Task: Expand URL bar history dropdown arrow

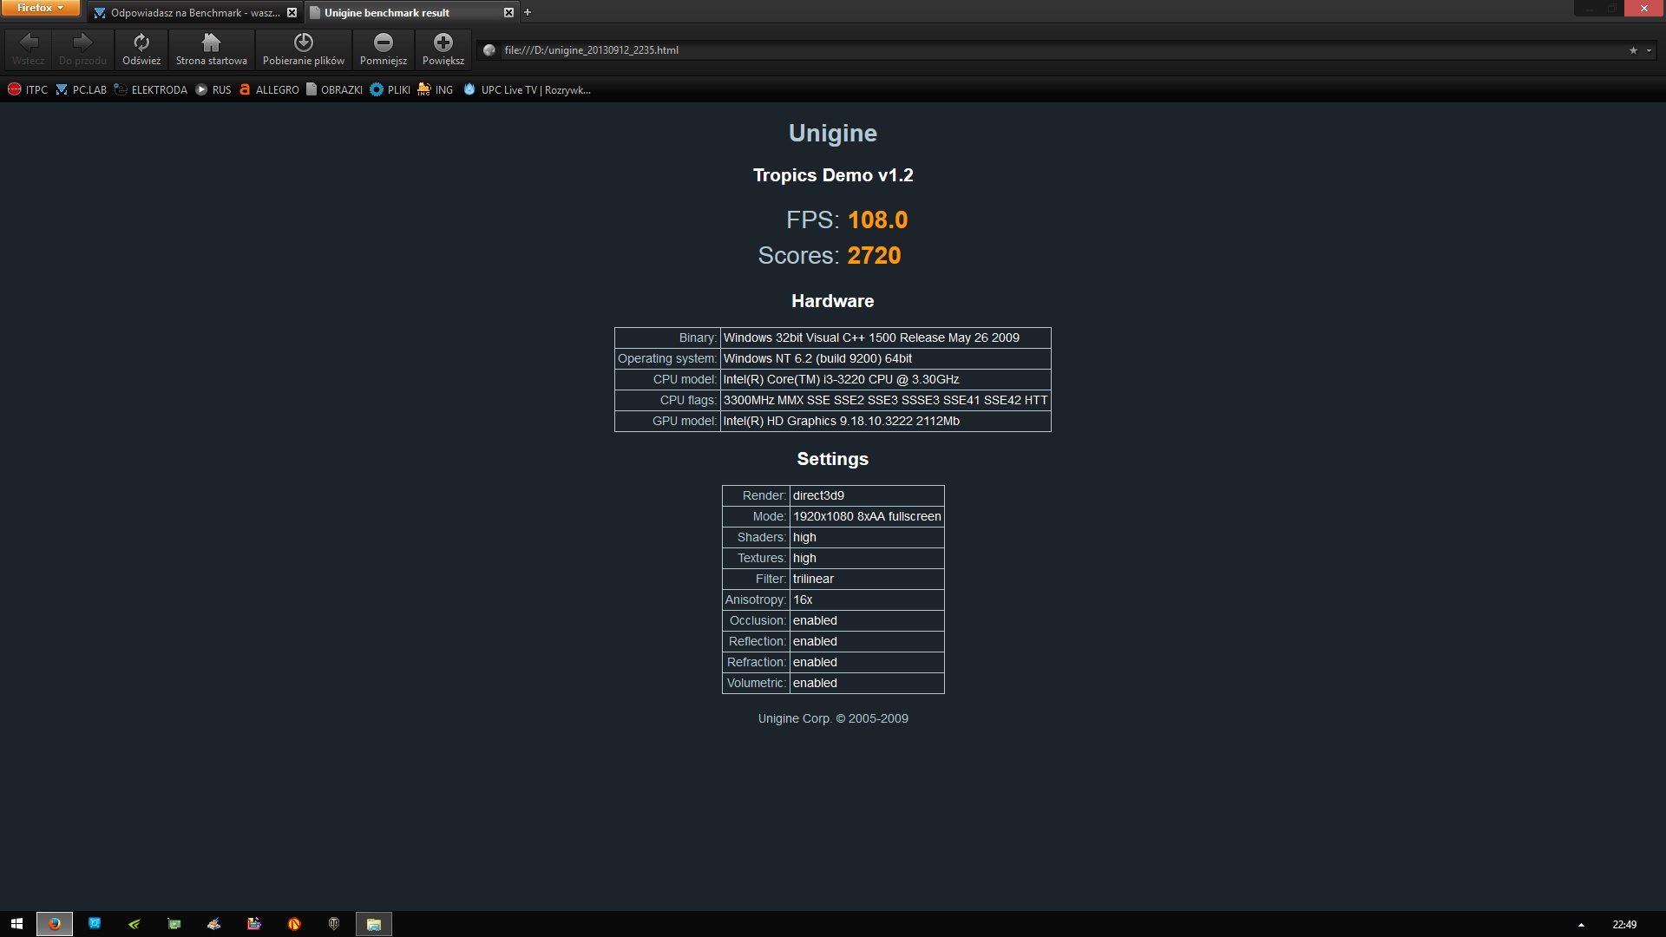Action: tap(1649, 50)
